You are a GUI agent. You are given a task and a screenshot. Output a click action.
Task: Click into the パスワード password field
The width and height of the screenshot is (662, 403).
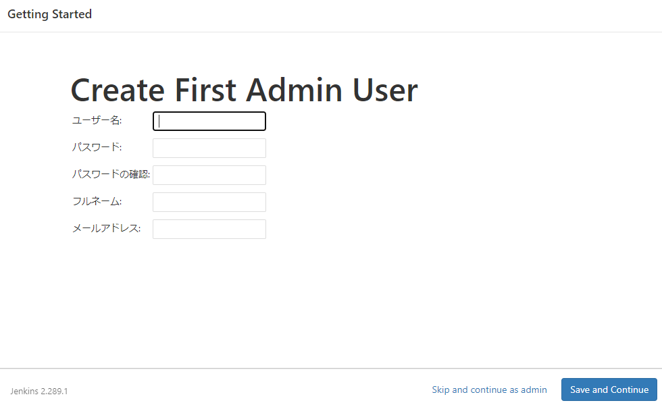click(209, 148)
